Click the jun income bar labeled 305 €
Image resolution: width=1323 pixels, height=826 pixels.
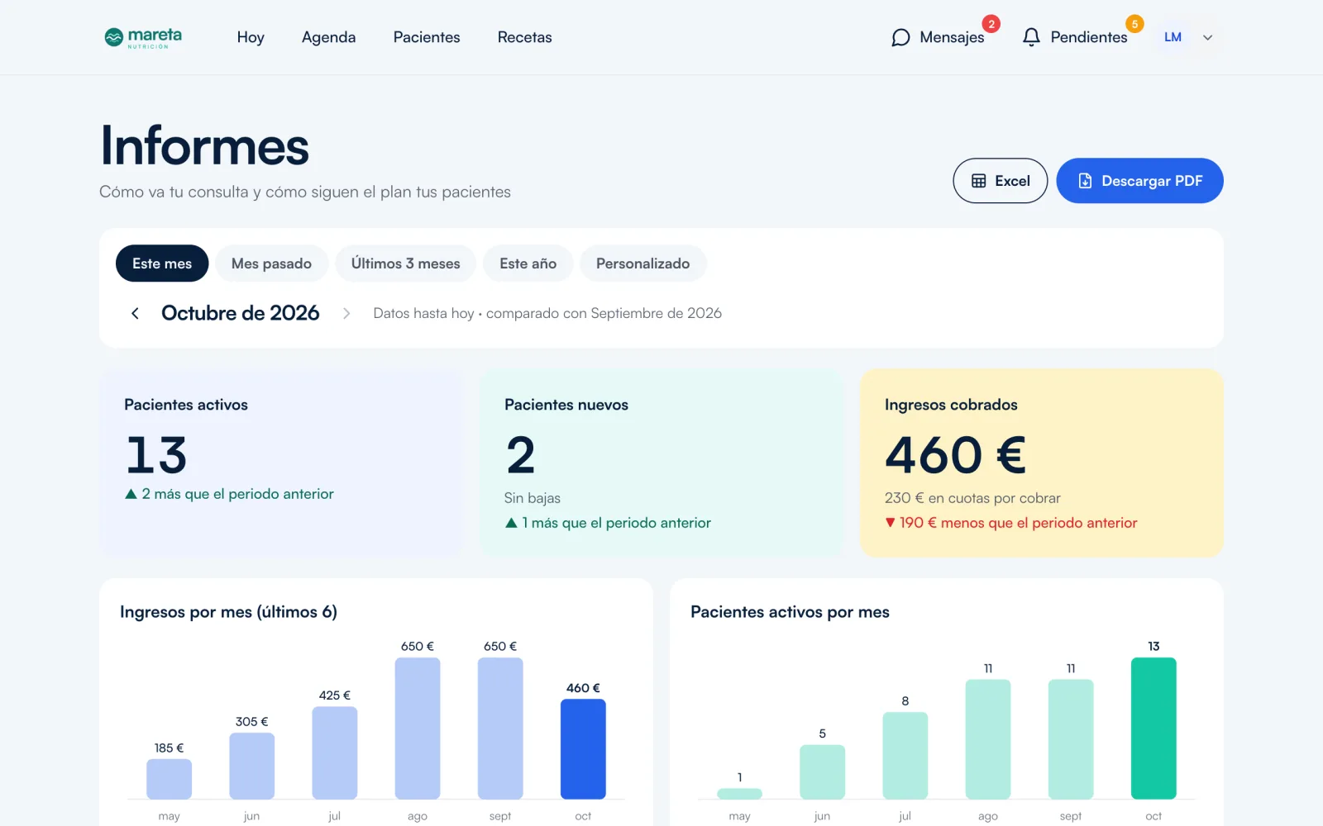point(252,766)
